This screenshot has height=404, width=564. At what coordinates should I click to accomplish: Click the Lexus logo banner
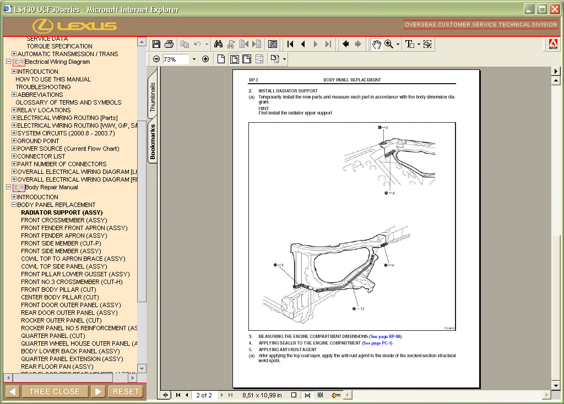[x=75, y=26]
